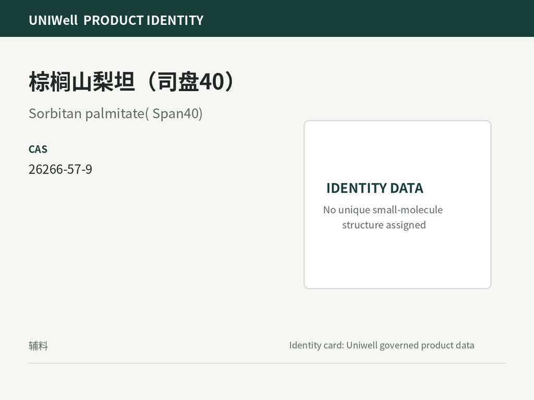Viewport: 534px width, 400px height.
Task: Click the footer horizontal divider line
Action: [268, 363]
